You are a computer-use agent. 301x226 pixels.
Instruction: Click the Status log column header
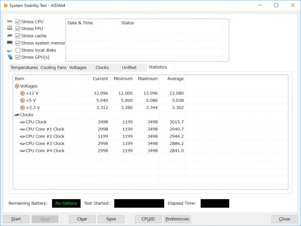point(171,23)
